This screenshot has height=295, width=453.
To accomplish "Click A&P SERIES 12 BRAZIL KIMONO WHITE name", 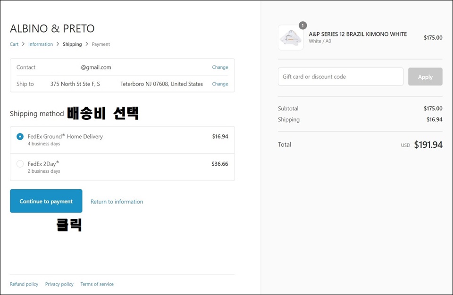I will click(358, 34).
